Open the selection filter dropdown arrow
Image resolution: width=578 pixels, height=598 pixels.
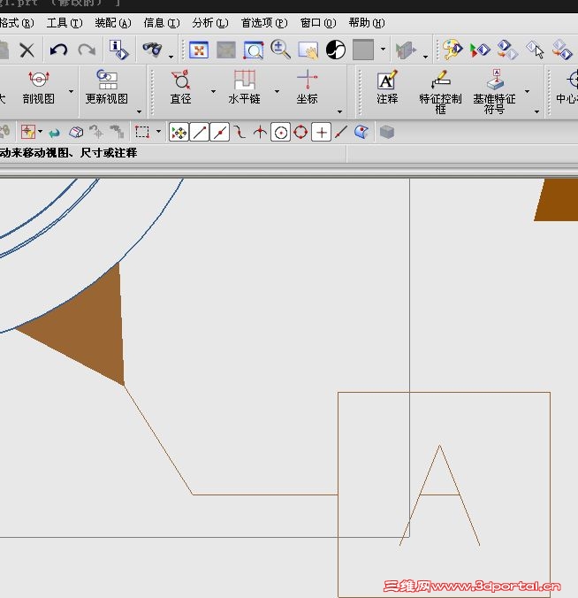pyautogui.click(x=40, y=132)
